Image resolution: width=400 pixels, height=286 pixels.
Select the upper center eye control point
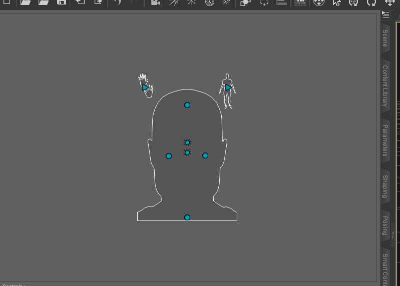(x=187, y=142)
